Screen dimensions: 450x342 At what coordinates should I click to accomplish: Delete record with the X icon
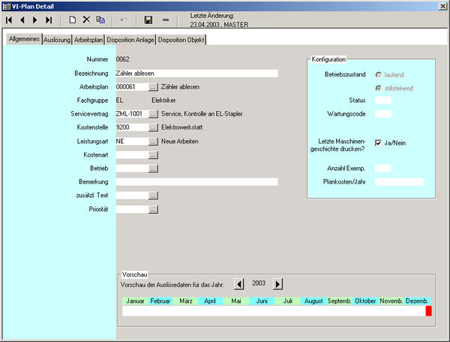(x=86, y=20)
